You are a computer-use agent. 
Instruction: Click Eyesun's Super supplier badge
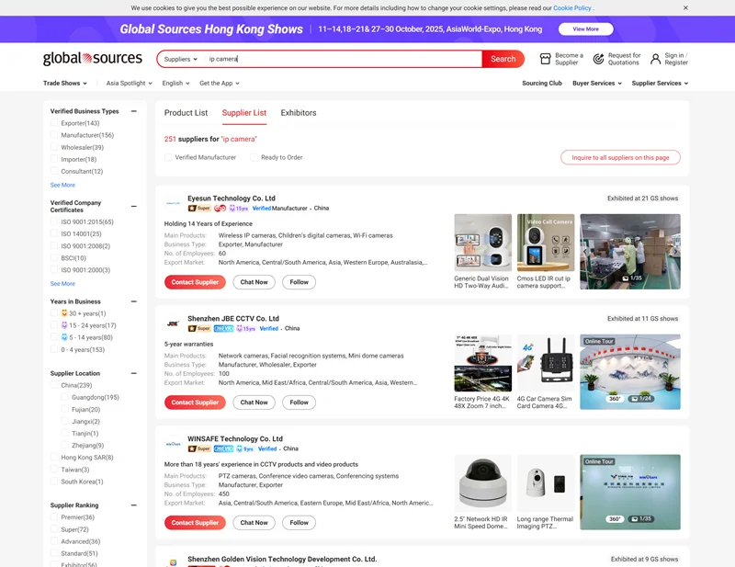[199, 209]
